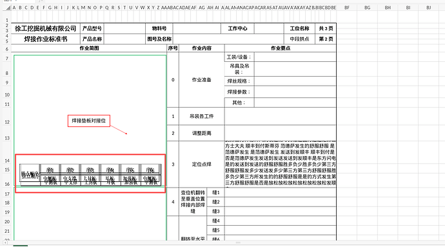Select the 作业要点 header cell
This screenshot has width=445, height=247.
tap(281, 48)
